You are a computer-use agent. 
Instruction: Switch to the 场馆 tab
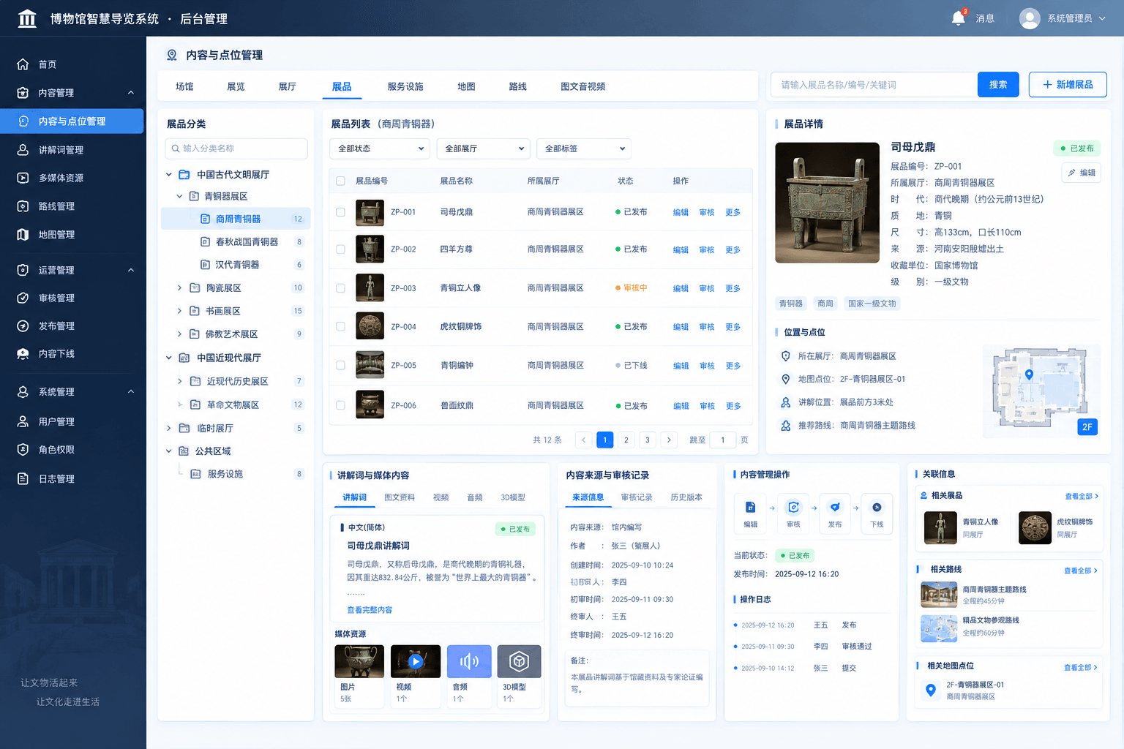(184, 86)
